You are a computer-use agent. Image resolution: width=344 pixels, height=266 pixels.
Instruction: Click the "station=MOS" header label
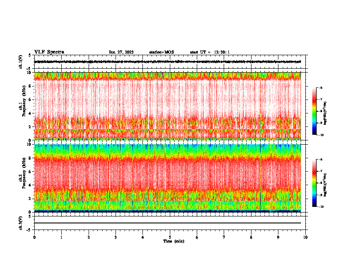[162, 52]
